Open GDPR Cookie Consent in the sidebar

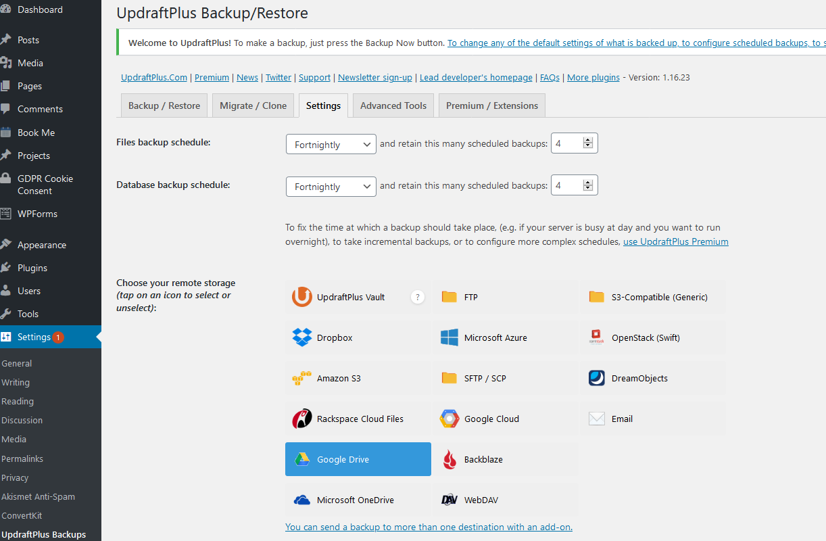[51, 185]
